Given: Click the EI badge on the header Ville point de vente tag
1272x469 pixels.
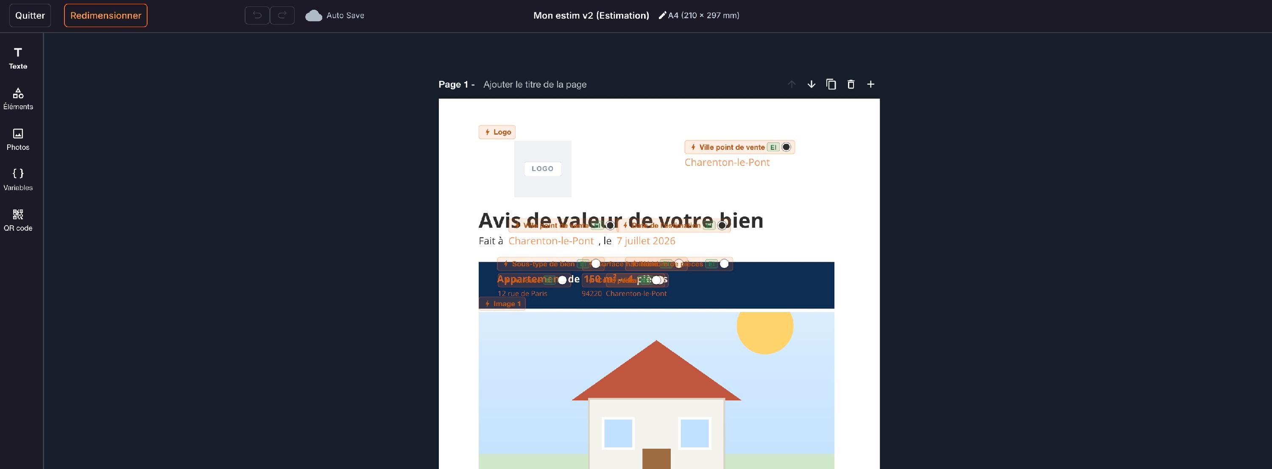Looking at the screenshot, I should (x=773, y=147).
